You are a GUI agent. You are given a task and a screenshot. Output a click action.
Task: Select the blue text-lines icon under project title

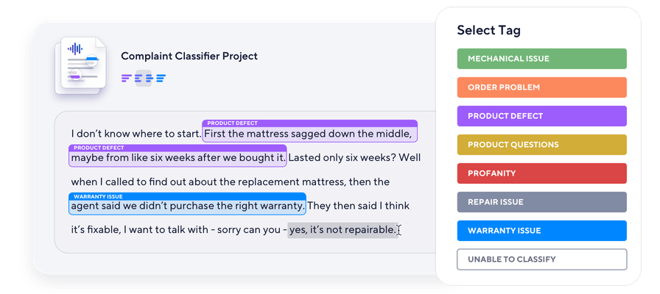point(161,78)
